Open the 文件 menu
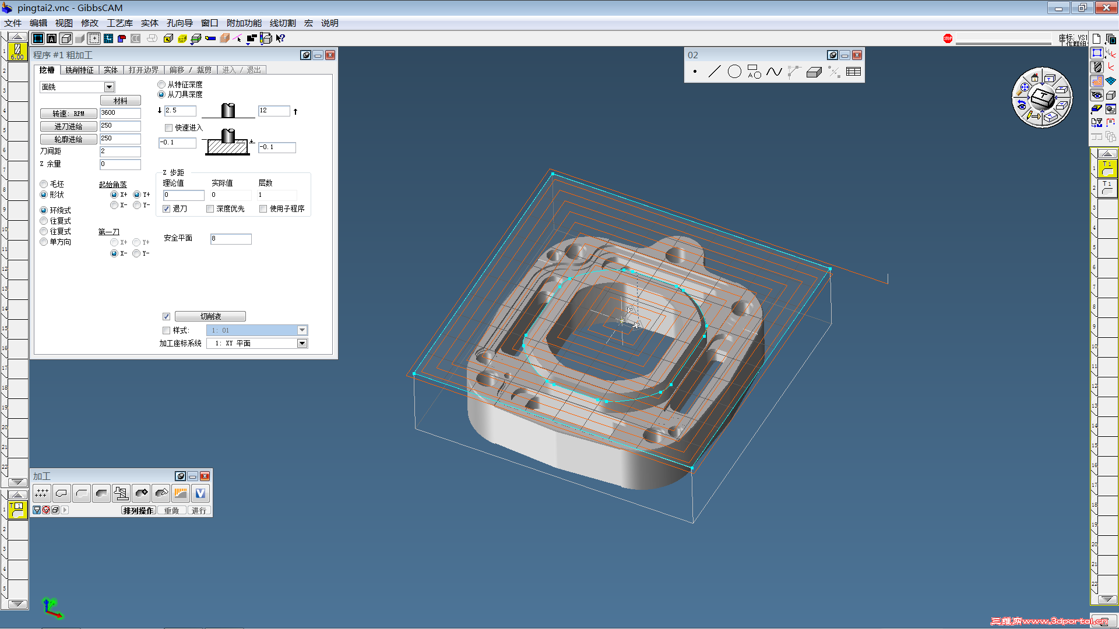 13,23
